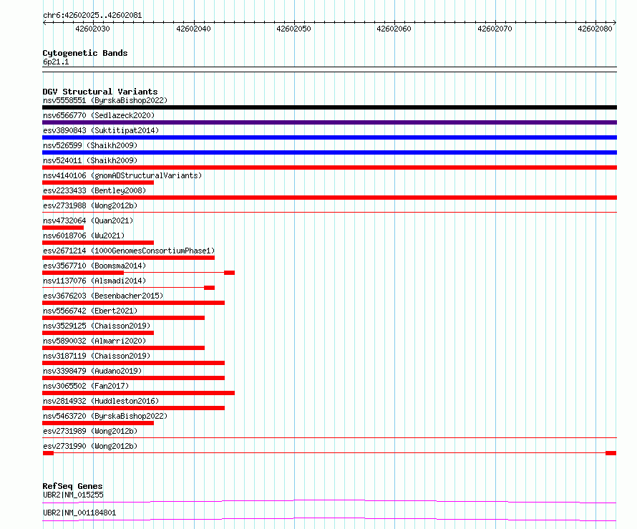This screenshot has width=637, height=529.
Task: Select the red nsv3187119 variant bar
Action: [x=133, y=363]
